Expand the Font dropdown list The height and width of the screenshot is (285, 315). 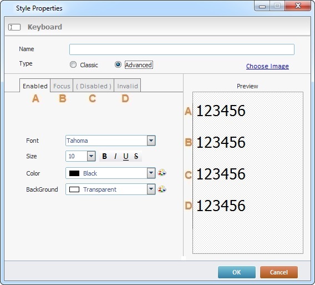(151, 141)
